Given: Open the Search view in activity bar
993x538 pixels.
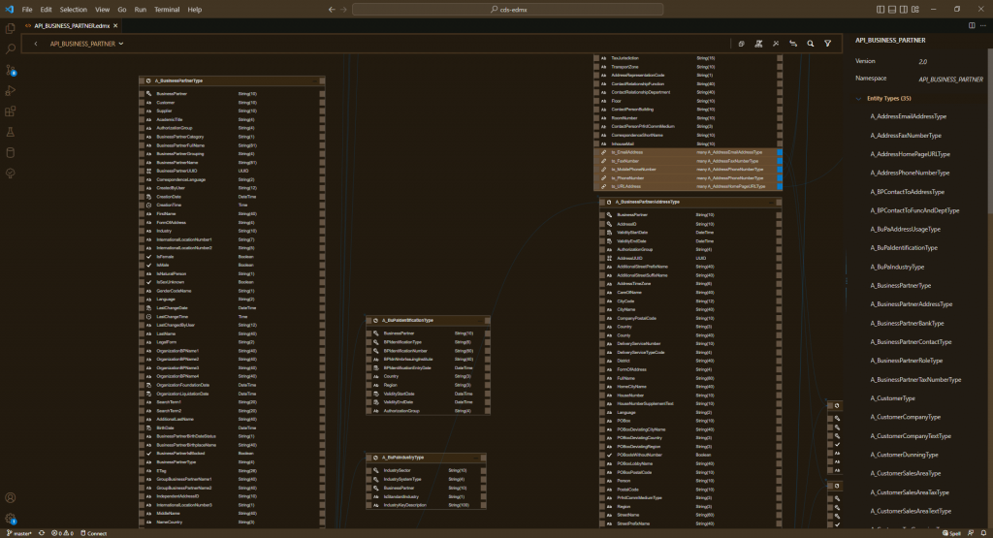Looking at the screenshot, I should (10, 48).
